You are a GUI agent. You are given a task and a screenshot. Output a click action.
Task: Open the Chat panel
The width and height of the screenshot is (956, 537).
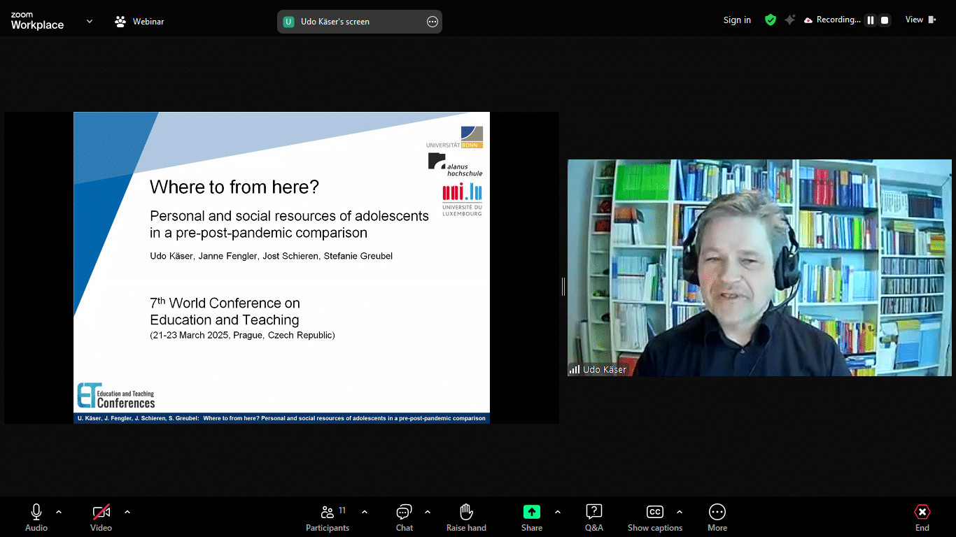404,517
